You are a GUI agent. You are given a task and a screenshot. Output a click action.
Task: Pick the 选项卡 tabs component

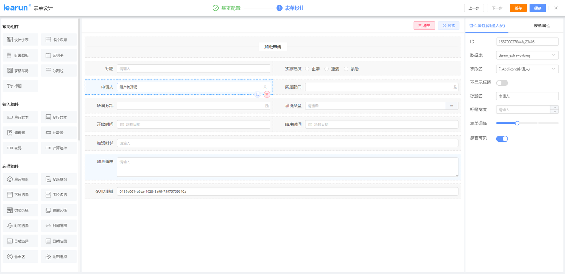(59, 55)
